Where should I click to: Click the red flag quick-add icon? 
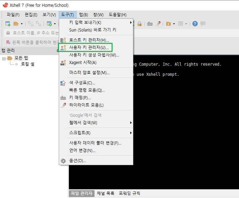(x=8, y=42)
